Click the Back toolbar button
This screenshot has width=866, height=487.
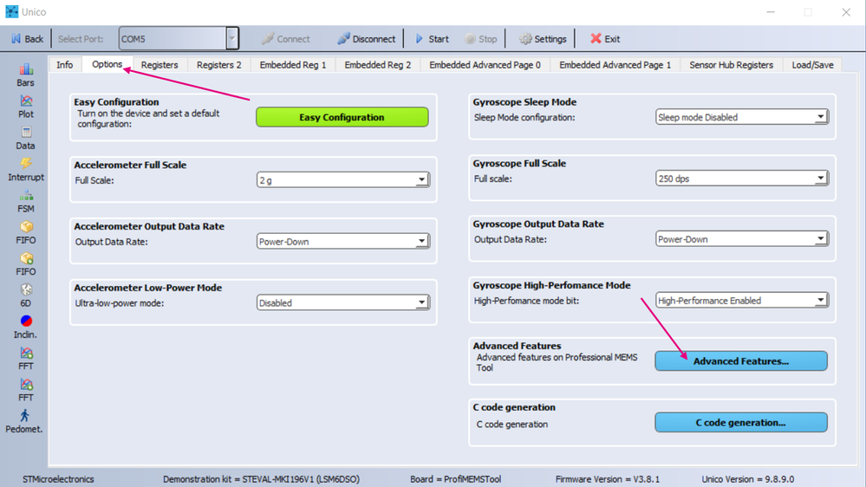[x=28, y=39]
